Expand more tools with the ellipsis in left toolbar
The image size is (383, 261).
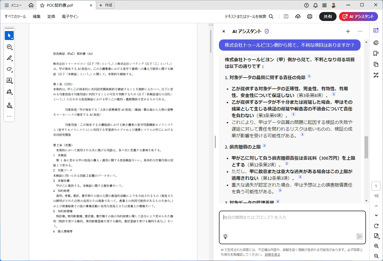pyautogui.click(x=9, y=116)
